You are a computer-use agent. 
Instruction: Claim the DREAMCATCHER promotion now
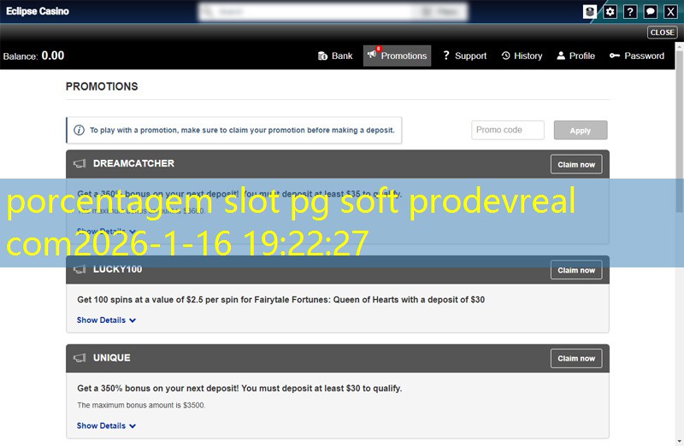pos(576,164)
